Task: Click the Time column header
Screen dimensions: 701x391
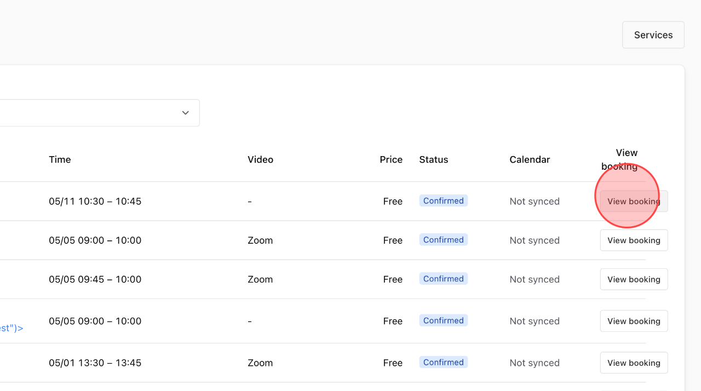Action: [60, 159]
